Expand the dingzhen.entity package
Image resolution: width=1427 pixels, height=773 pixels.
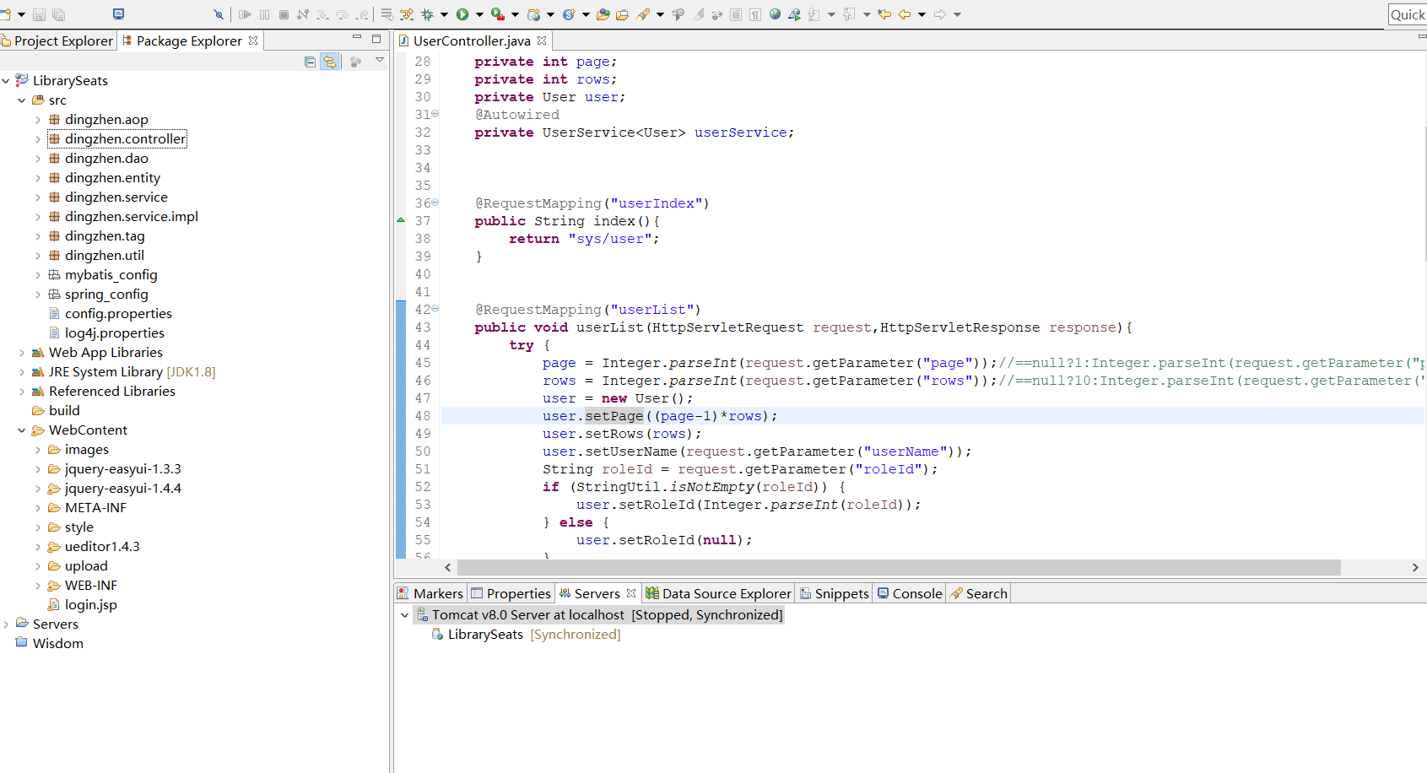click(x=38, y=178)
